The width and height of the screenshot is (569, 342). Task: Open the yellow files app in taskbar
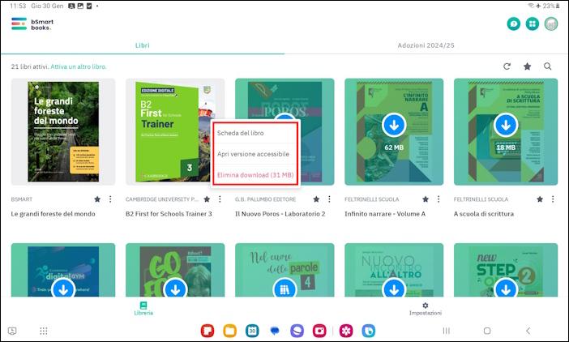pos(229,331)
